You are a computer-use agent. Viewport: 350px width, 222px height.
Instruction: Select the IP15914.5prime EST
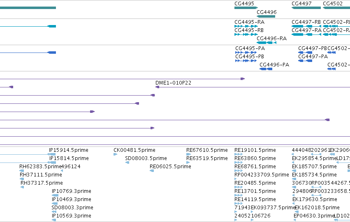click(x=52, y=154)
